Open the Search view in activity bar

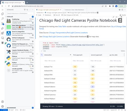click(3, 19)
